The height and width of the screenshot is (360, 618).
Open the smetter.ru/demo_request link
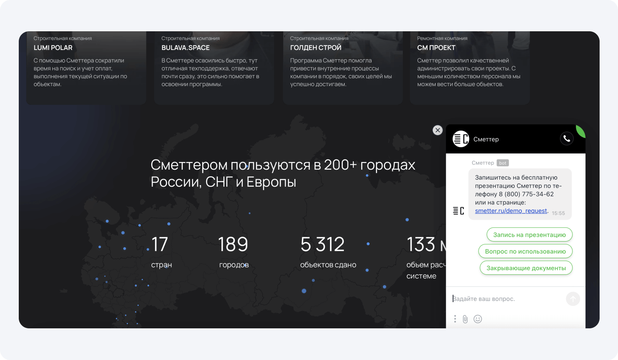click(511, 211)
